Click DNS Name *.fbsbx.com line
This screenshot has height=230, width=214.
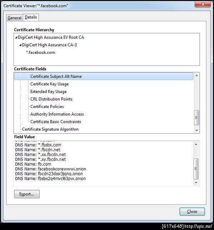click(38, 145)
